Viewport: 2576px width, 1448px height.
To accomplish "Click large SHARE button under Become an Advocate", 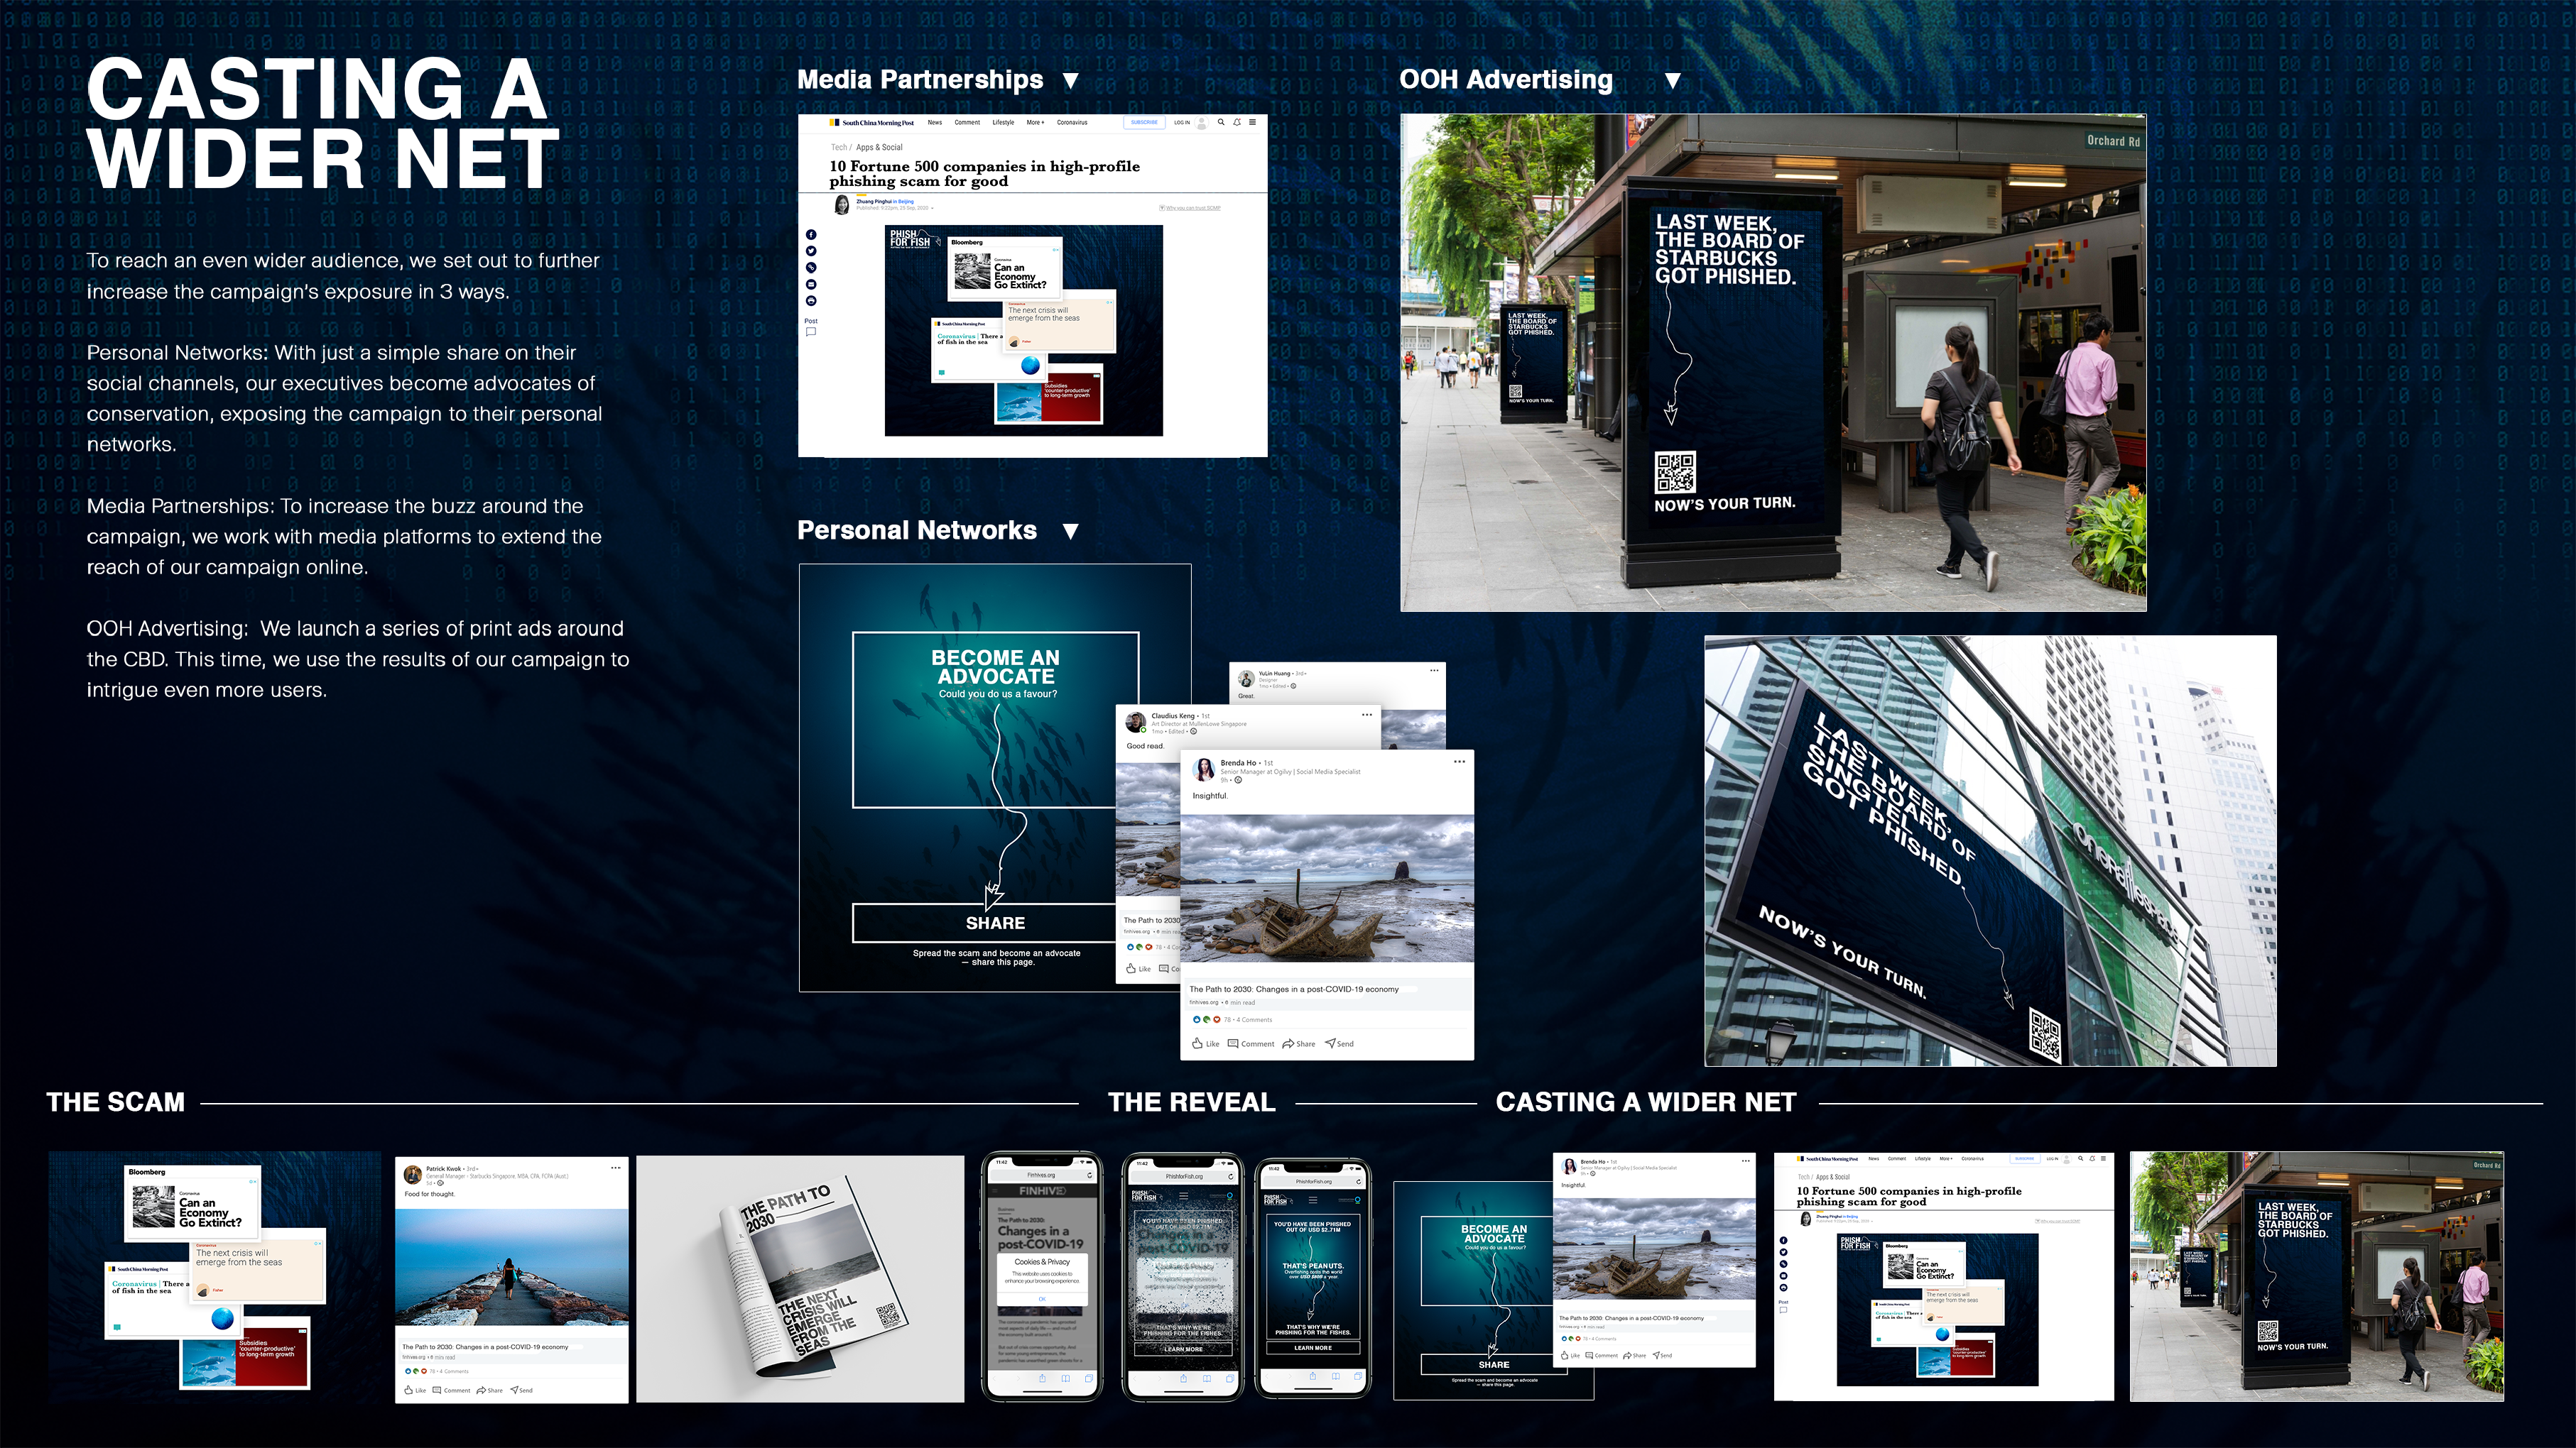I will 995,923.
